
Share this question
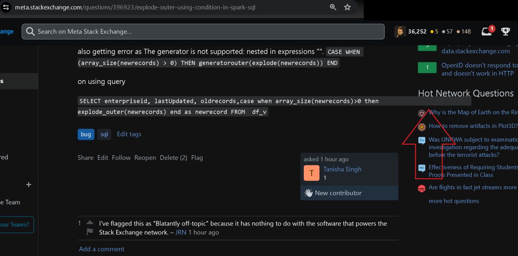(x=85, y=158)
